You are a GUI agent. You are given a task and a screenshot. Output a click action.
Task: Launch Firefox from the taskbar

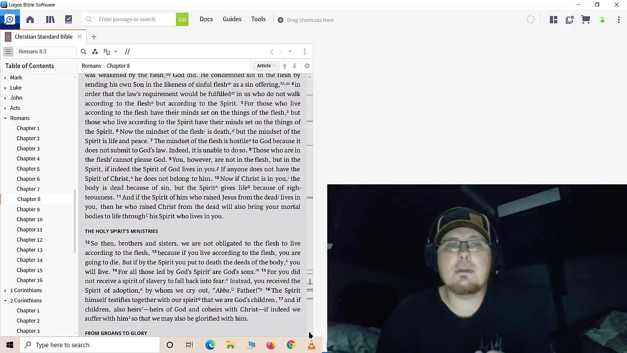coord(271,345)
